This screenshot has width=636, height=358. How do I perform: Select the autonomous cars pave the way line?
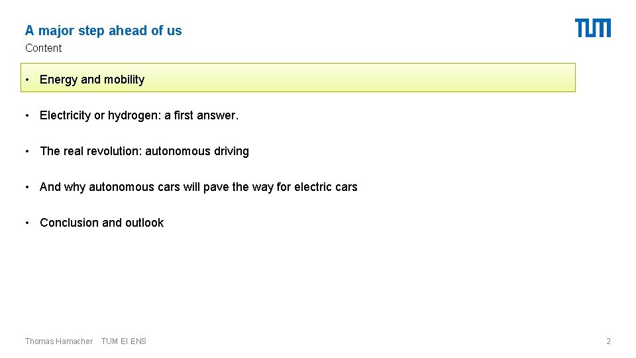coord(198,187)
